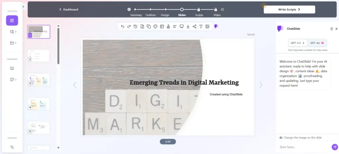This screenshot has height=154, width=339.
Task: Change slide layout using the layout icon
Action: tap(162, 27)
